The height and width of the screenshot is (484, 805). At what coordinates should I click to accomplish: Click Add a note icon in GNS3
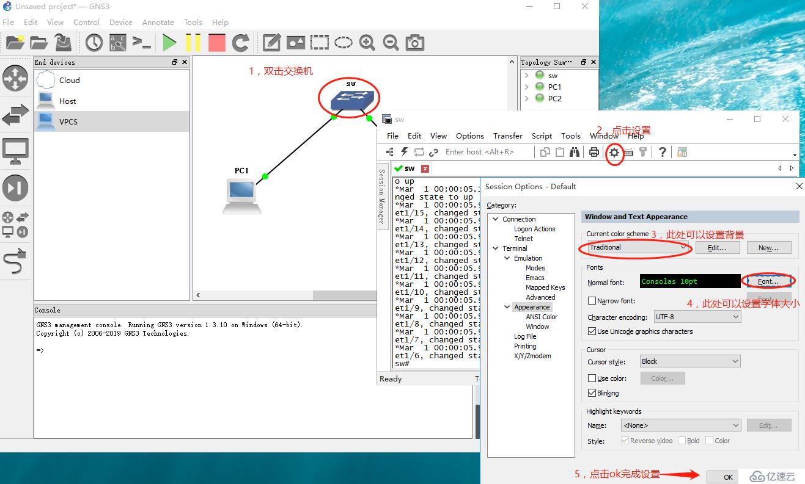272,42
